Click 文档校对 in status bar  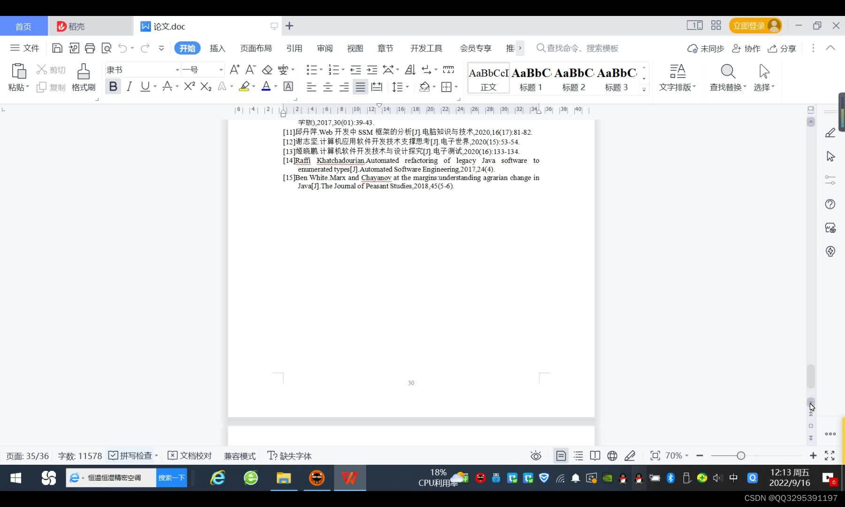[190, 456]
